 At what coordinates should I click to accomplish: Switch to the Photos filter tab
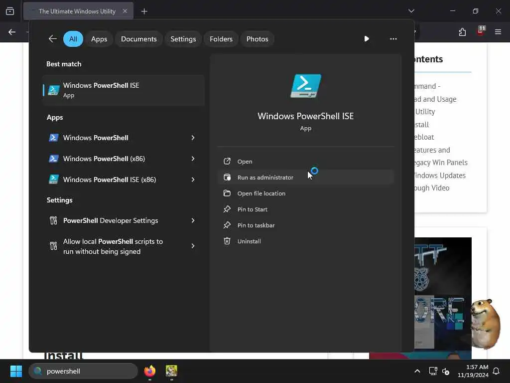[257, 39]
